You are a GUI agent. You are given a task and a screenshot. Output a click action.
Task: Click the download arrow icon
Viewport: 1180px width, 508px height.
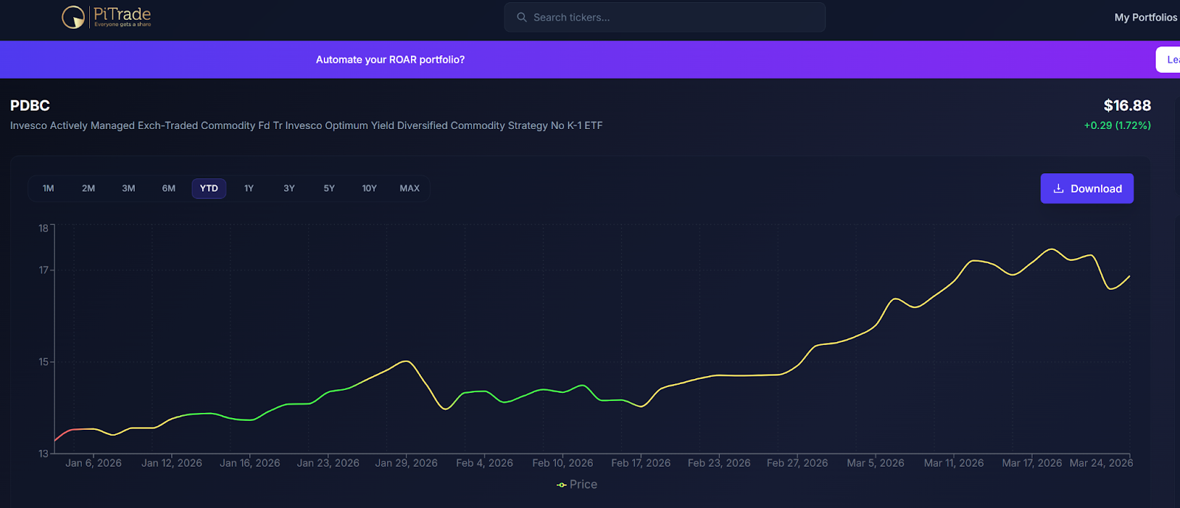1058,189
